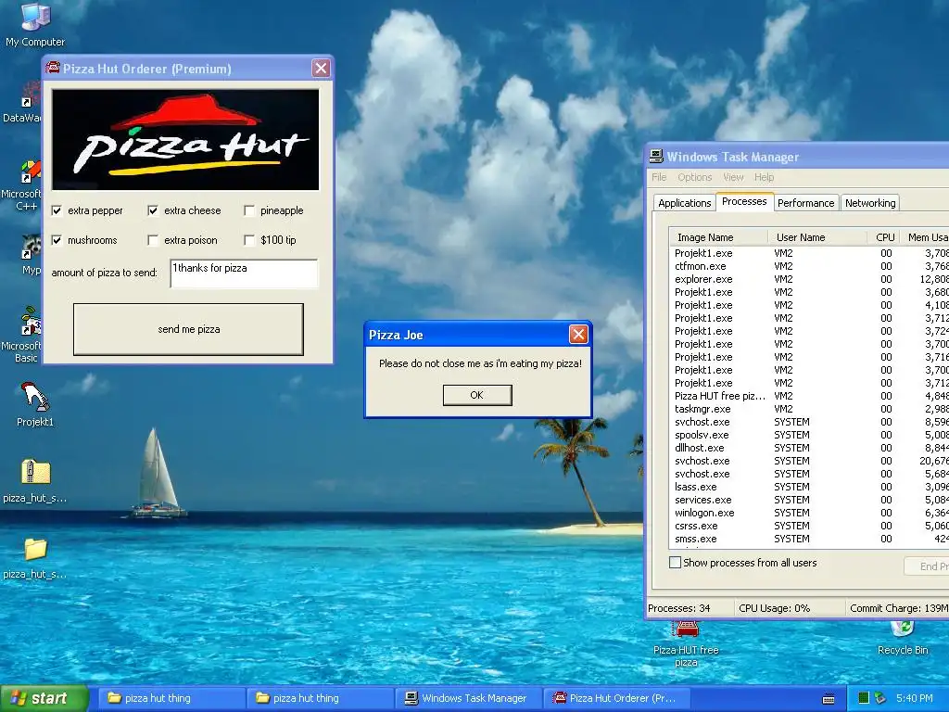Uncheck the extra cheese checkbox
The width and height of the screenshot is (949, 712).
153,210
